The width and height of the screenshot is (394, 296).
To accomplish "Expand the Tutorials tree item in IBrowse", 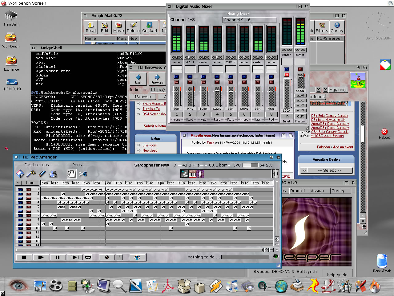I will click(139, 109).
